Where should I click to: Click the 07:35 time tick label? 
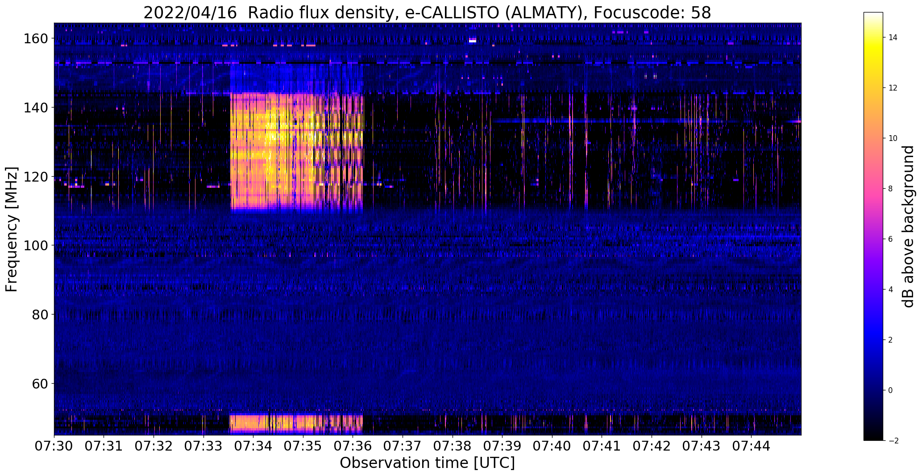[x=303, y=446]
